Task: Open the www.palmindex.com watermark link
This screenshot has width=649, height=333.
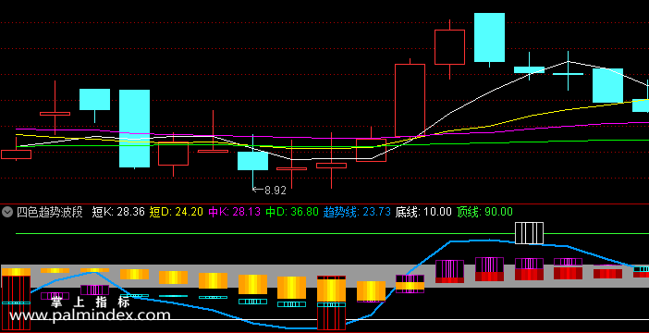Action: point(90,315)
